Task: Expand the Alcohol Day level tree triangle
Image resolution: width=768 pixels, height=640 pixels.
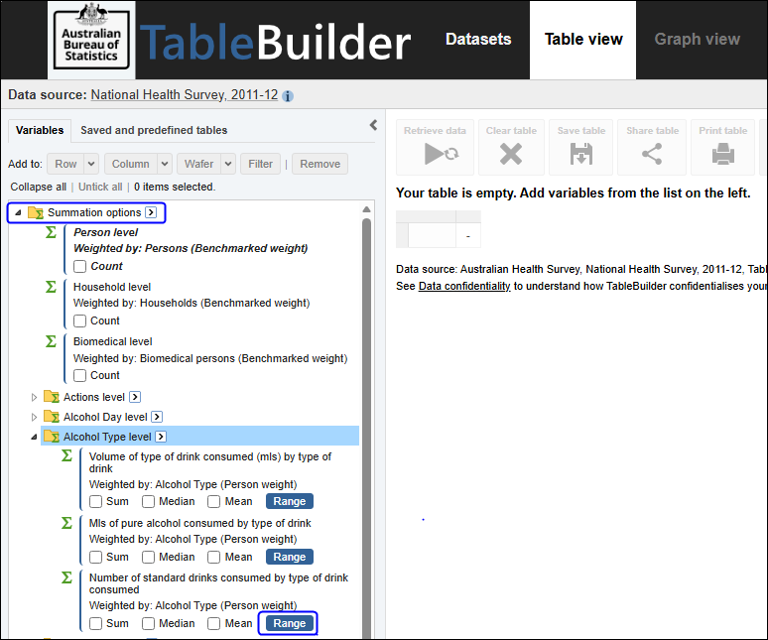Action: coord(34,417)
